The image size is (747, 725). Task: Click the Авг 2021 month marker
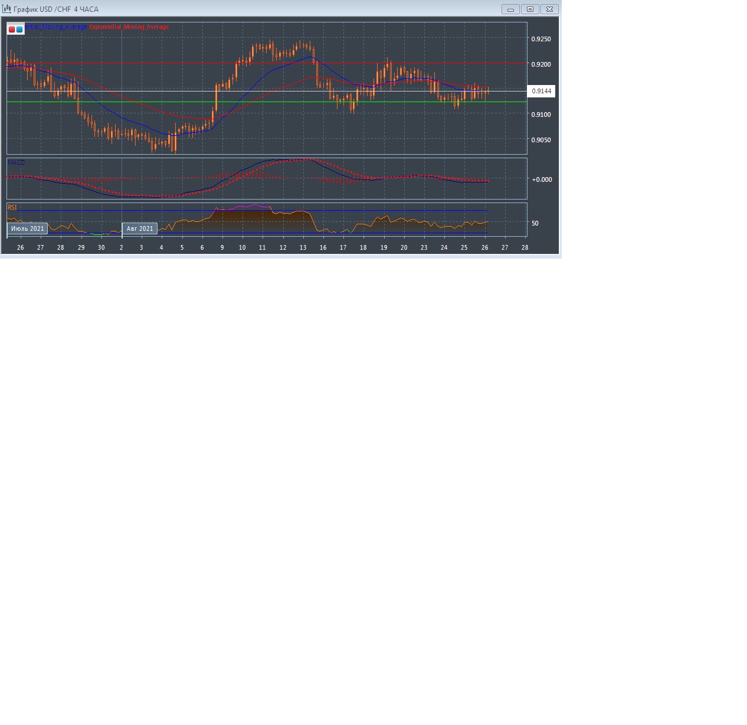click(140, 228)
